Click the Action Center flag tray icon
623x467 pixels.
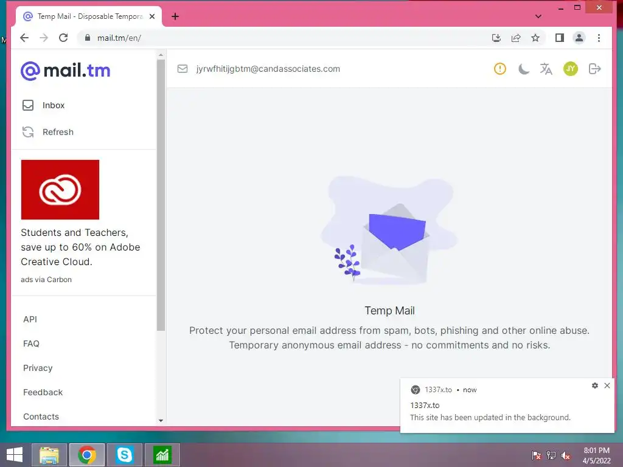pyautogui.click(x=536, y=455)
